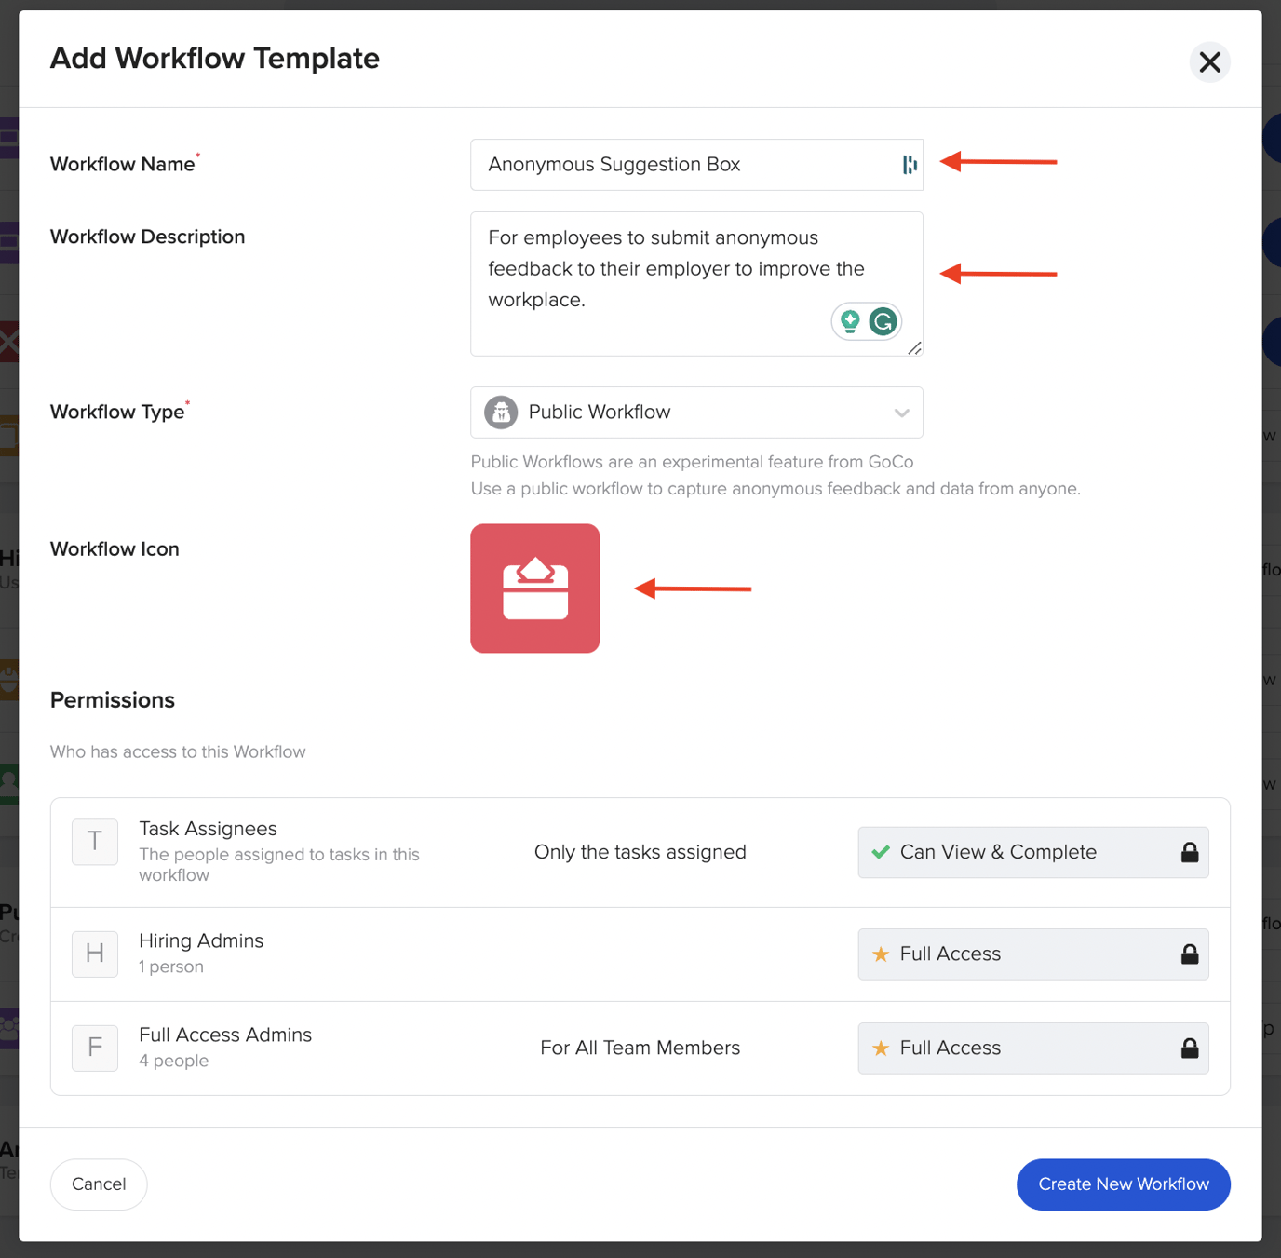The width and height of the screenshot is (1281, 1258).
Task: Click the lightbulb suggestion icon in the description
Action: [x=850, y=320]
